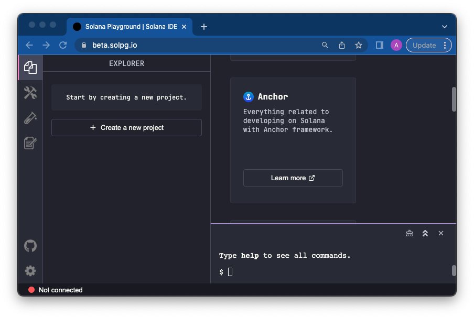The height and width of the screenshot is (318, 474).
Task: Click 'Type help to see all commands.' text
Action: tap(285, 256)
